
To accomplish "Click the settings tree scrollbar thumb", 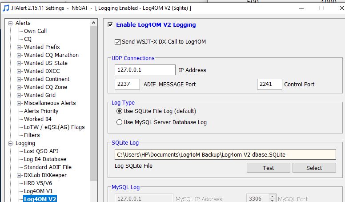I will [93, 104].
